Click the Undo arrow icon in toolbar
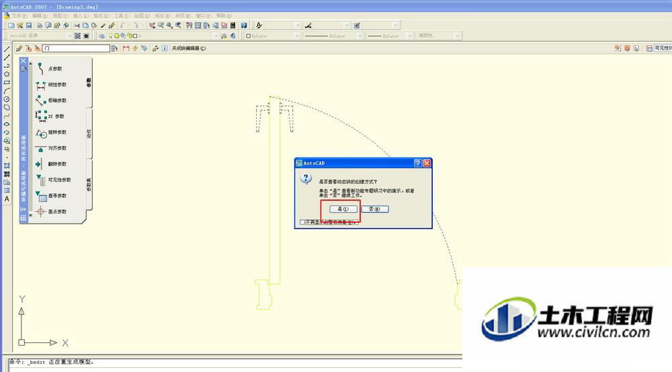 pyautogui.click(x=123, y=26)
